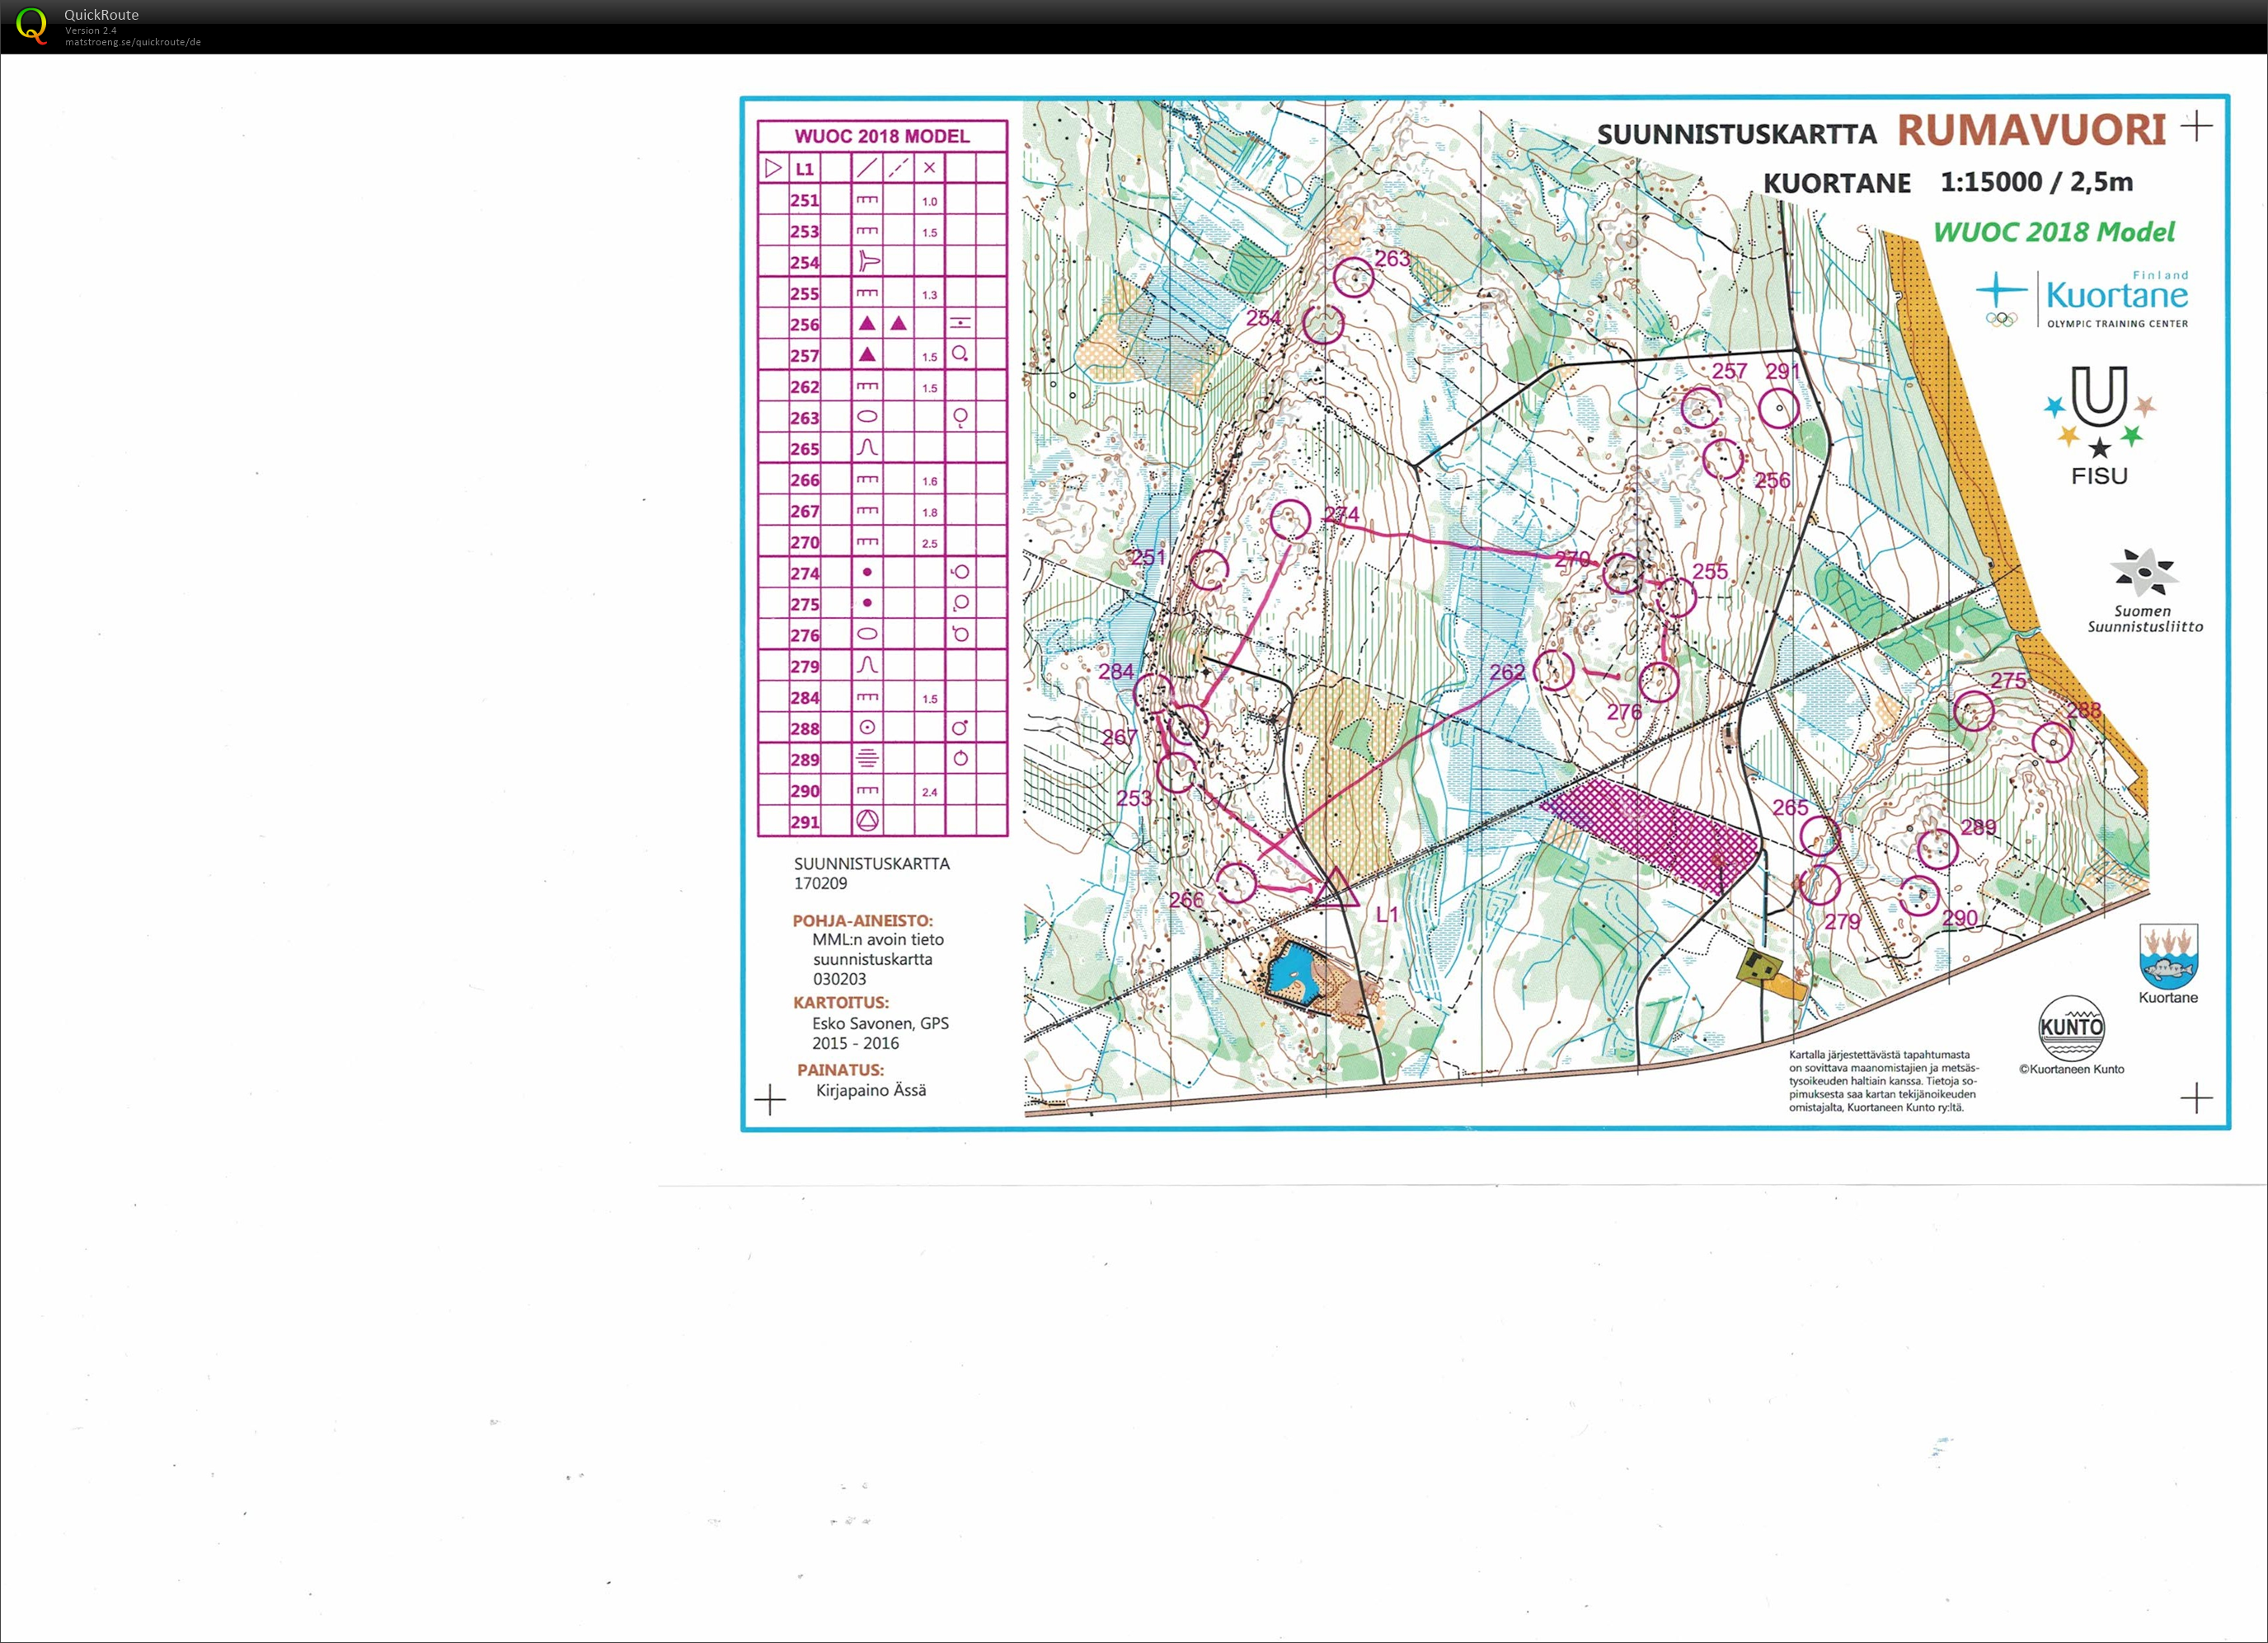Open the matstroeng.se/quickroute link
2268x1643 pixels.
tap(133, 42)
